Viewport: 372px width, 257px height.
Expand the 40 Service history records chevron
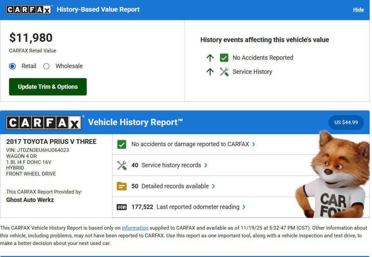point(206,165)
